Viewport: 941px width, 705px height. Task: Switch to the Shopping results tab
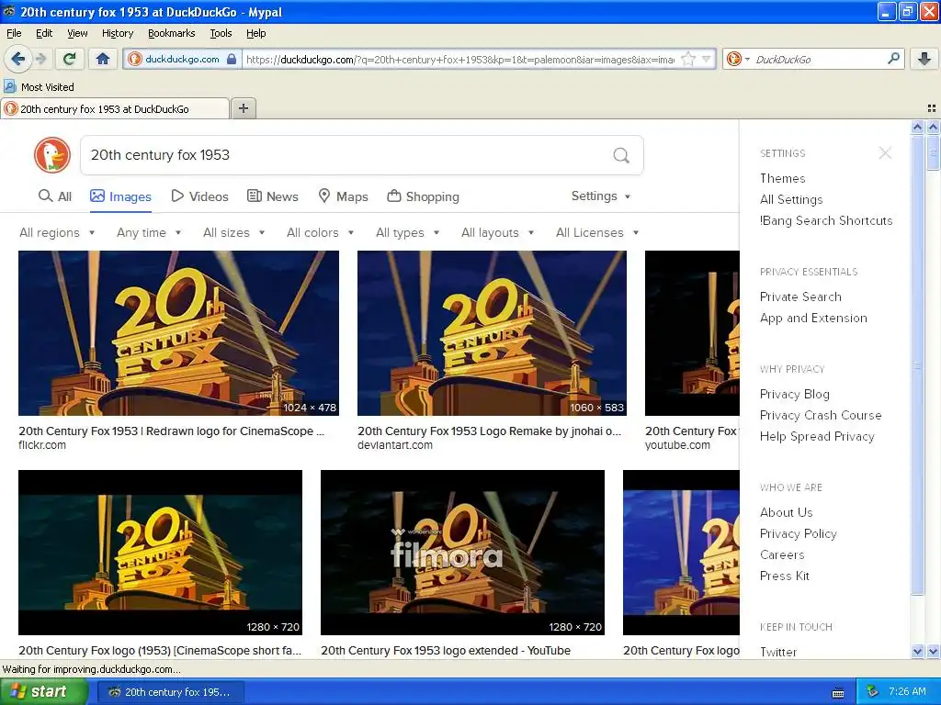click(x=423, y=196)
